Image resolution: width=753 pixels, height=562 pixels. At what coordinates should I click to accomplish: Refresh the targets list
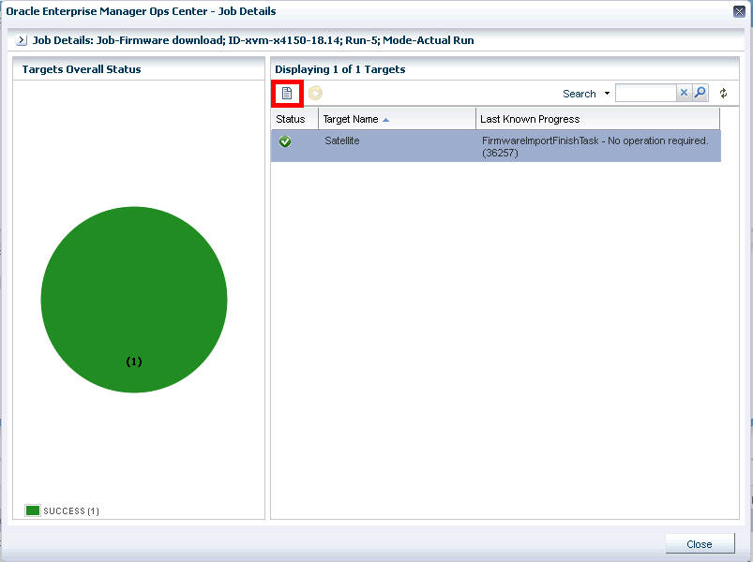click(723, 93)
